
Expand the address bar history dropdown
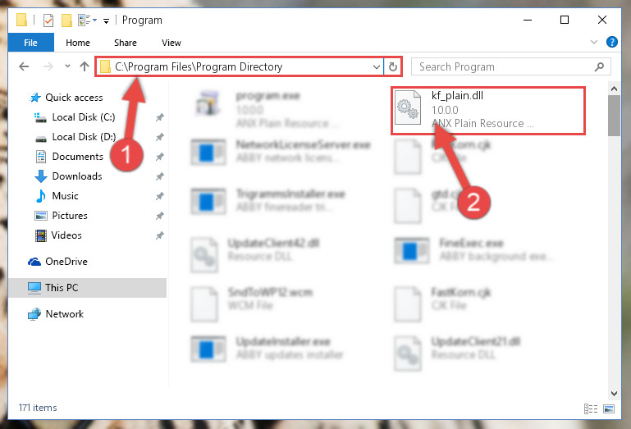[x=377, y=66]
